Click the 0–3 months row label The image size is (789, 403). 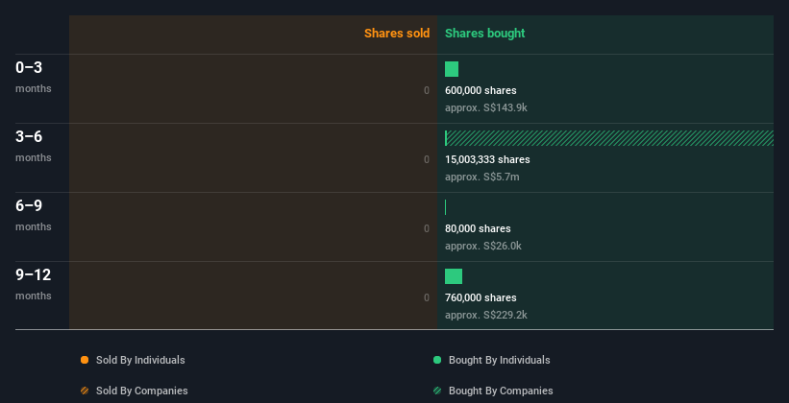[34, 77]
